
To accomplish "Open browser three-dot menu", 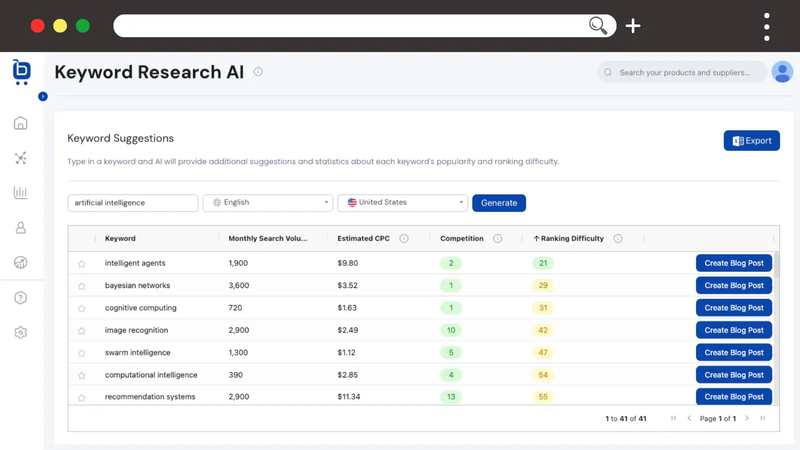I will pos(767,27).
